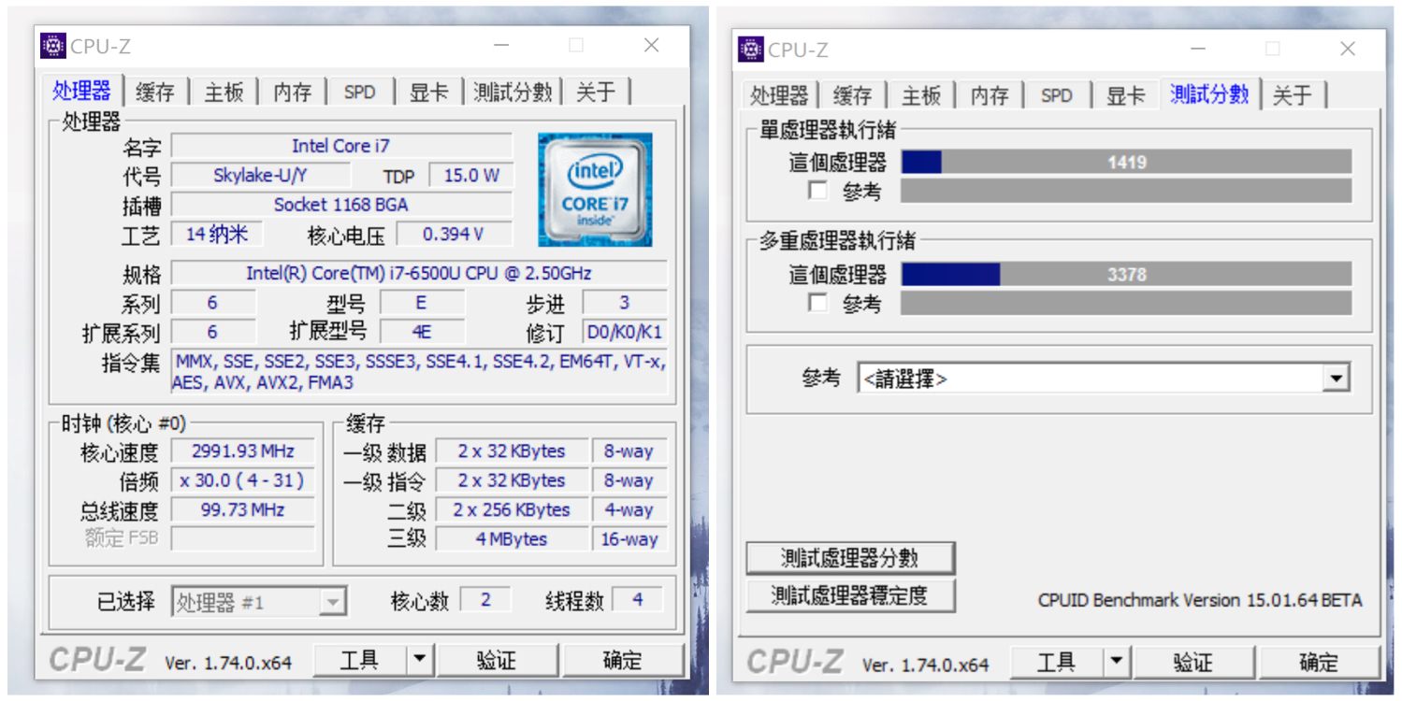Click empty reference bar under single-thread score
Image resolution: width=1402 pixels, height=701 pixels.
click(x=1126, y=191)
